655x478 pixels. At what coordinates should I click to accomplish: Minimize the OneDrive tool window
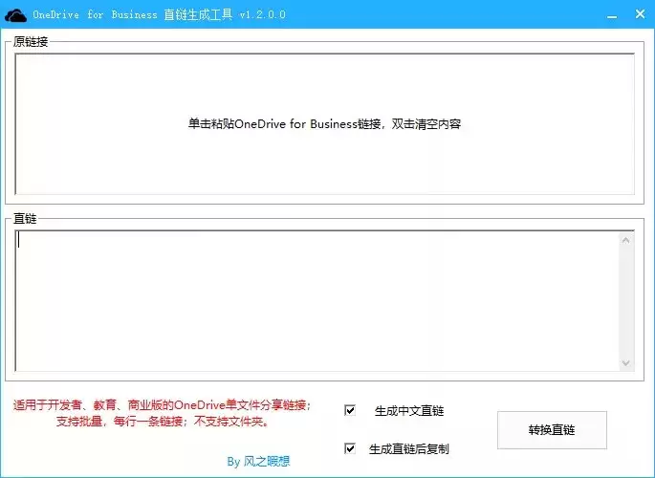pyautogui.click(x=612, y=15)
